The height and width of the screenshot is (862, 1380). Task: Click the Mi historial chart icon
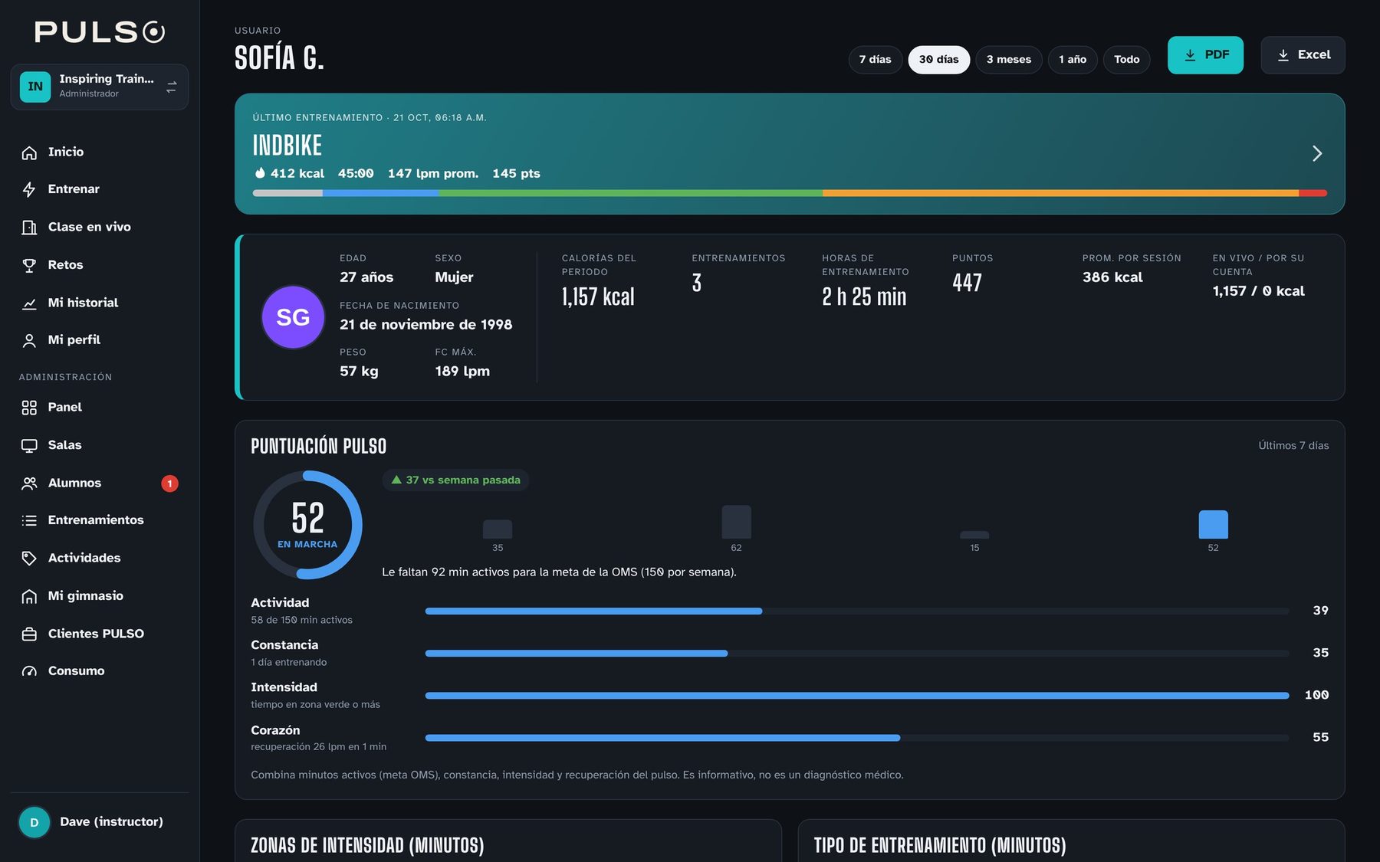[29, 303]
